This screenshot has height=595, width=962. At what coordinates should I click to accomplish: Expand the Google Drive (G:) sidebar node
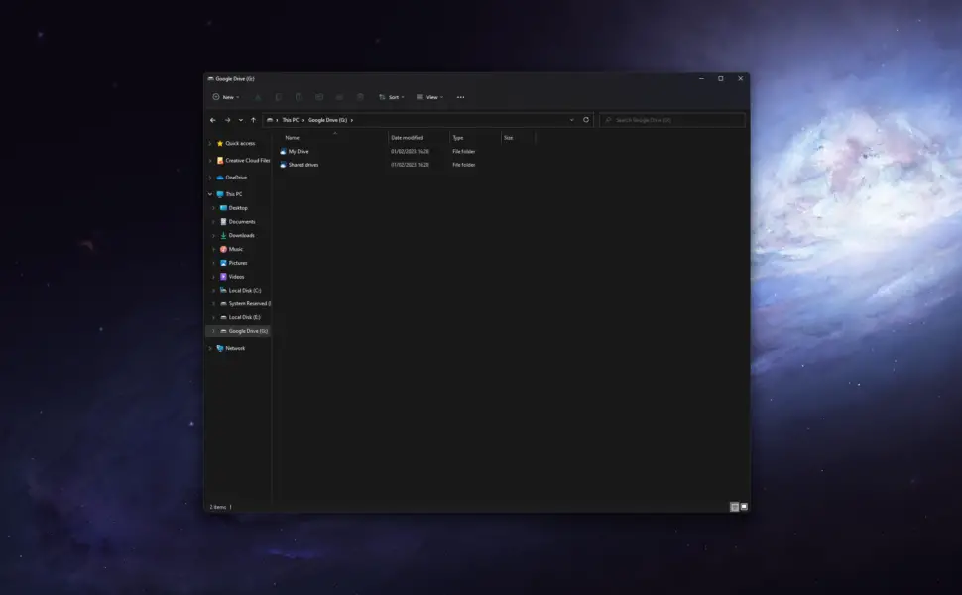point(213,331)
